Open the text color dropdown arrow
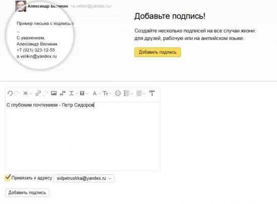 pos(77,93)
